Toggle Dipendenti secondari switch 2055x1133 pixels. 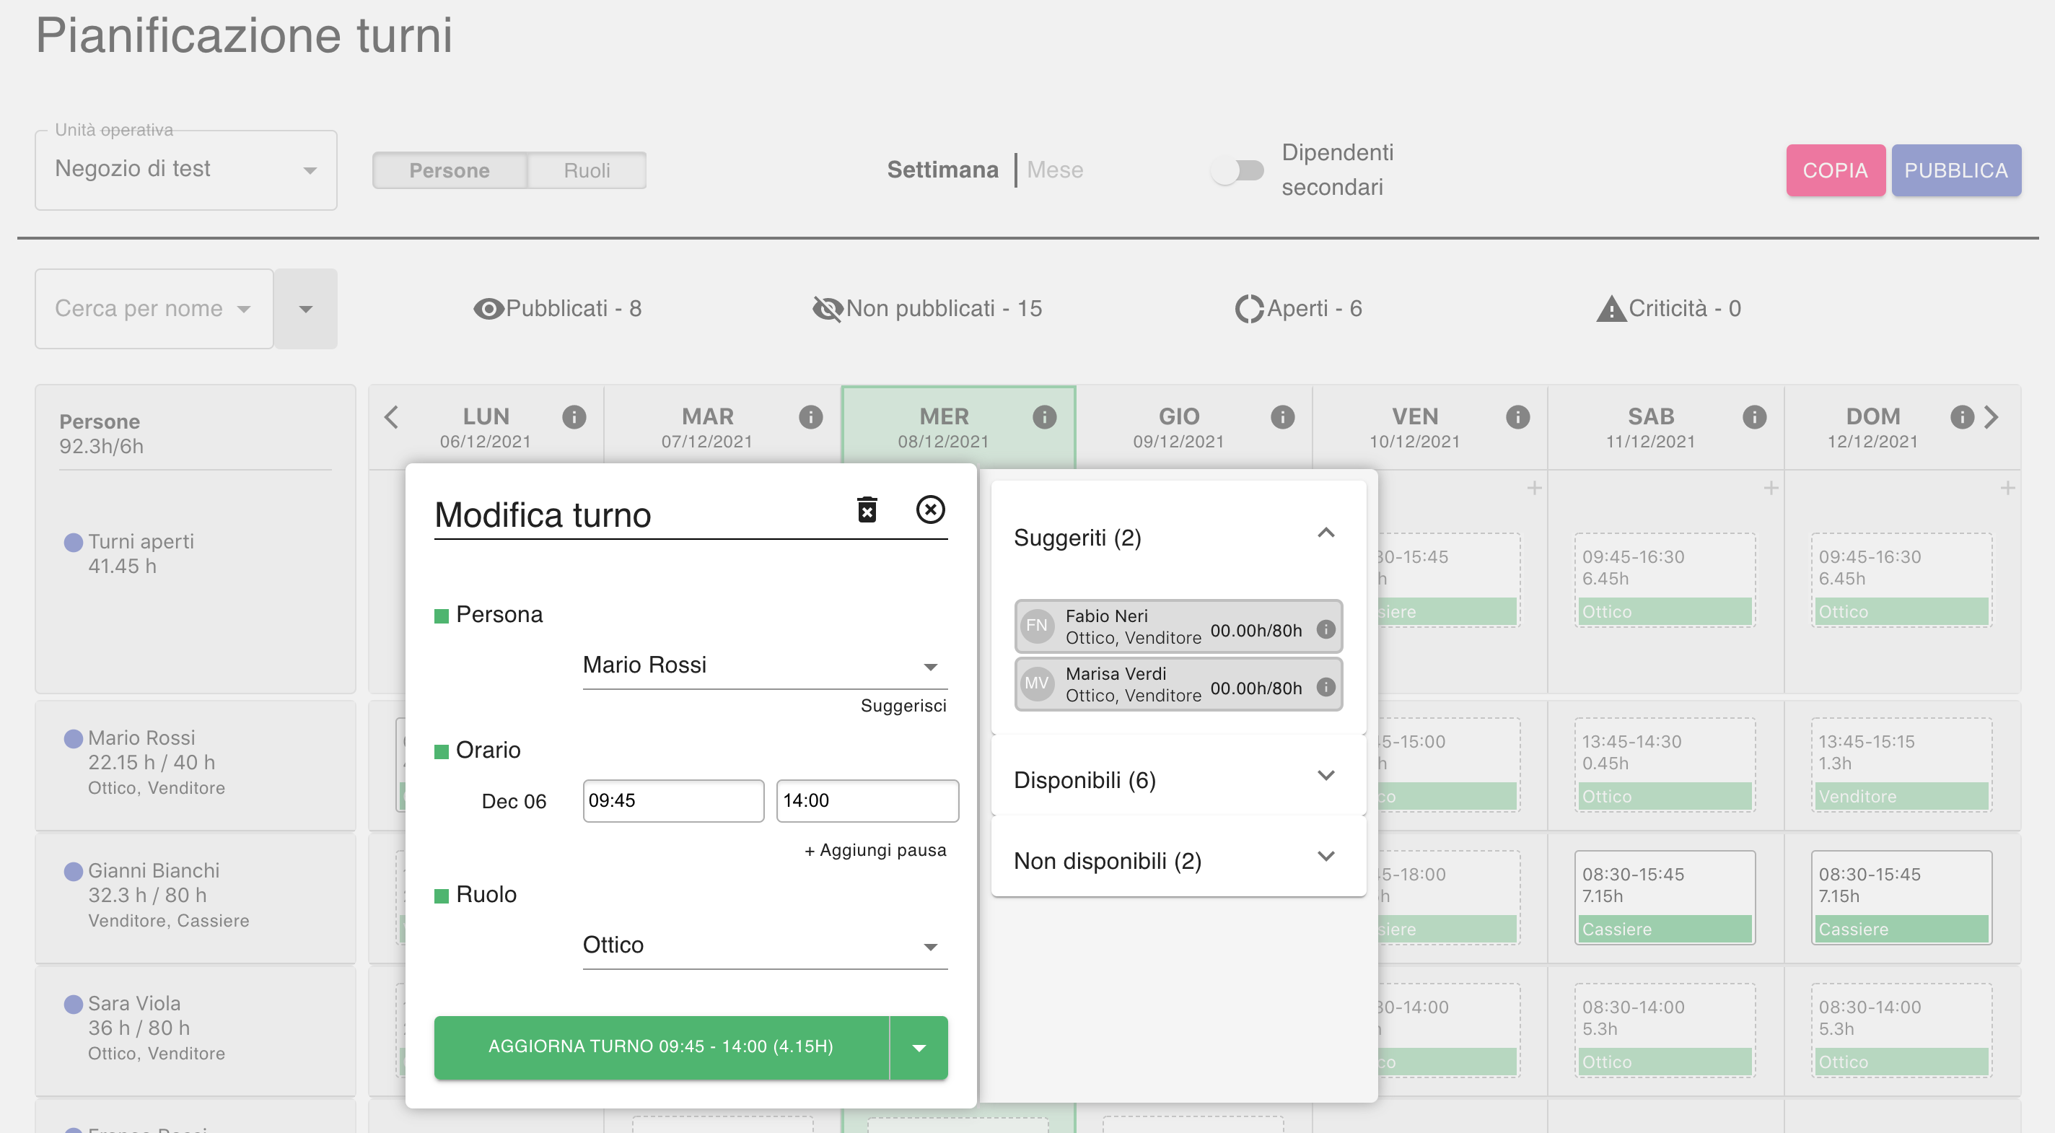click(1237, 170)
